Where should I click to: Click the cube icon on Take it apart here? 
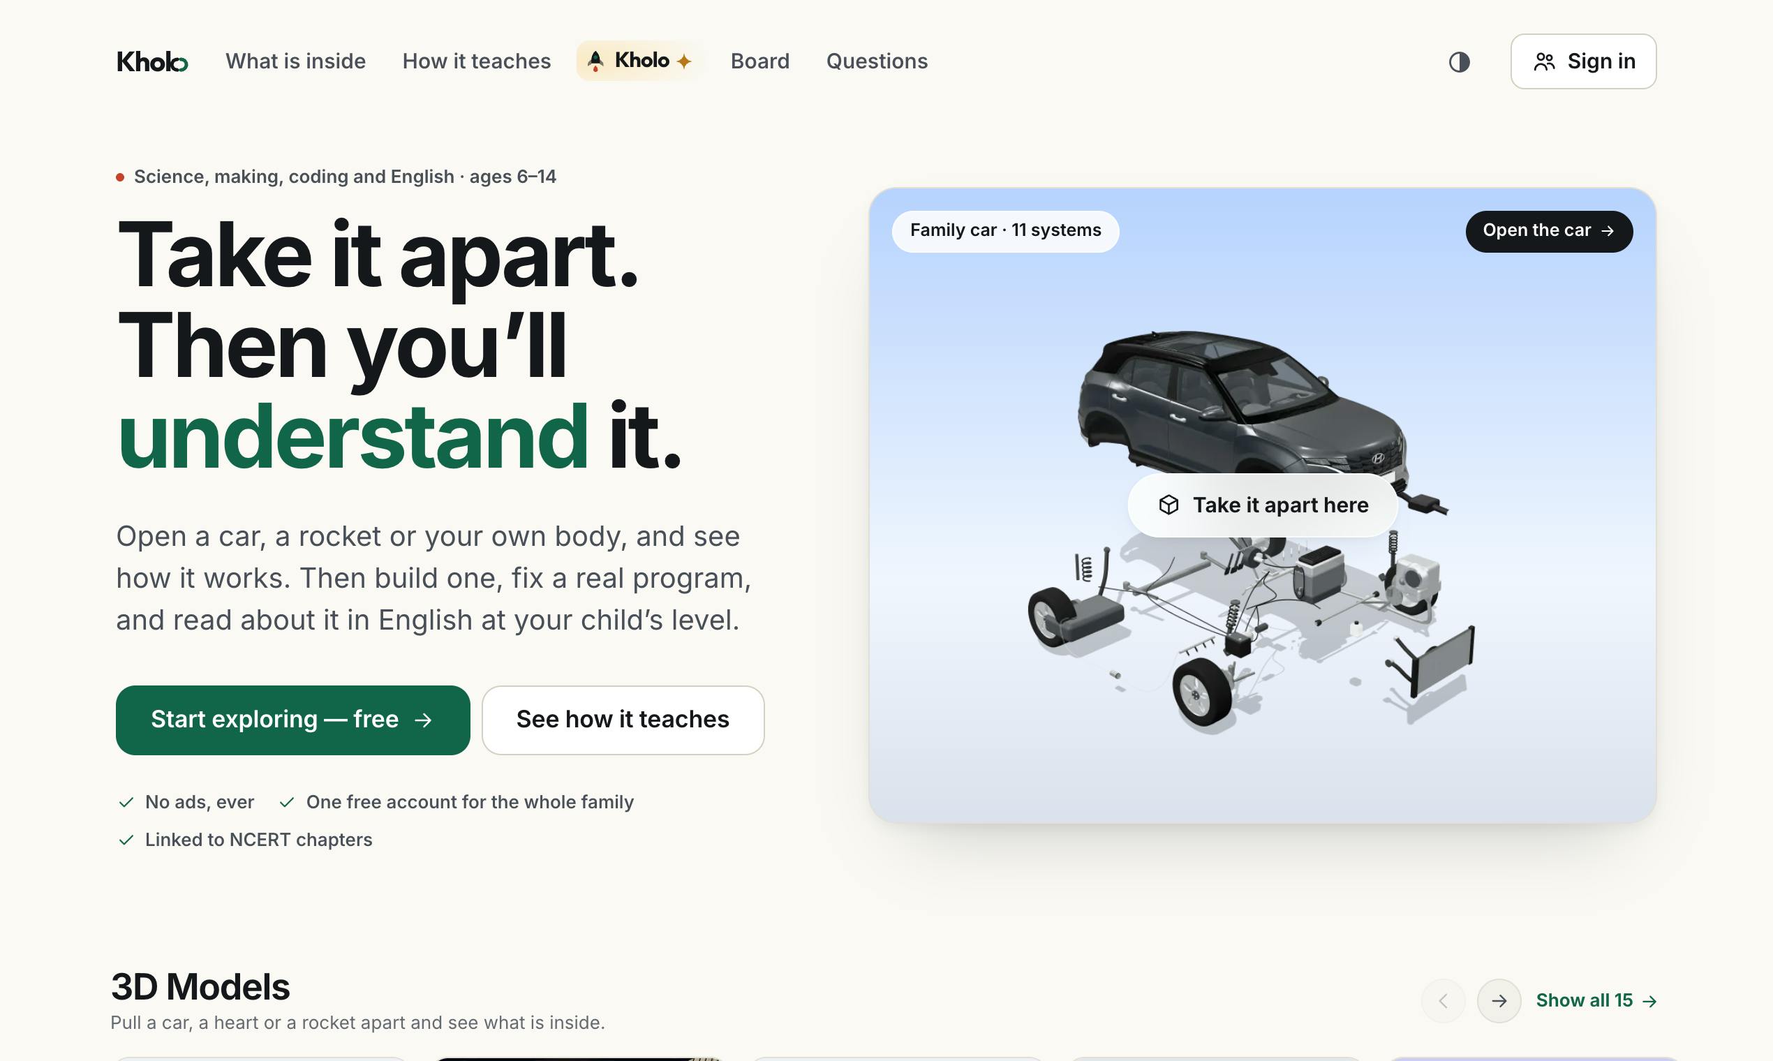[1169, 505]
